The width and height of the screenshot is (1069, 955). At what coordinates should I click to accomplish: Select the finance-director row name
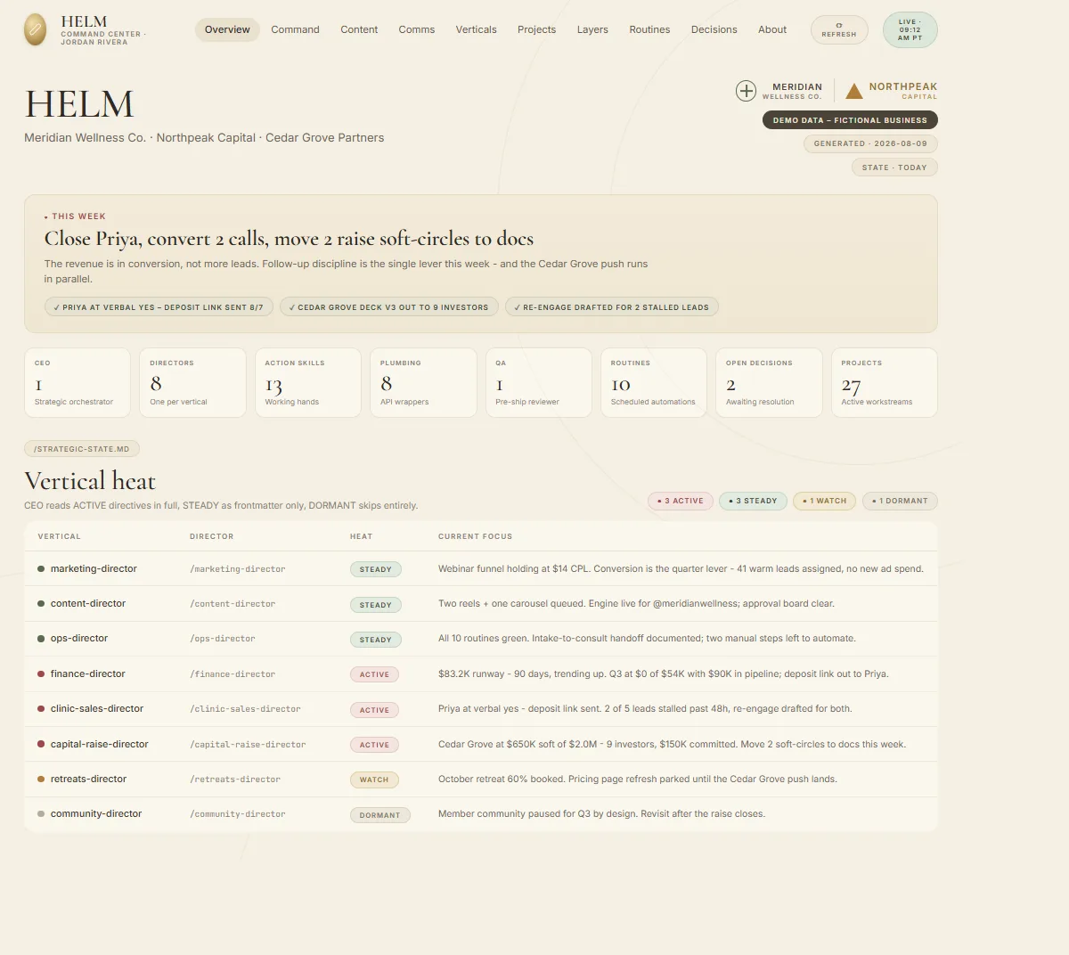pos(88,673)
